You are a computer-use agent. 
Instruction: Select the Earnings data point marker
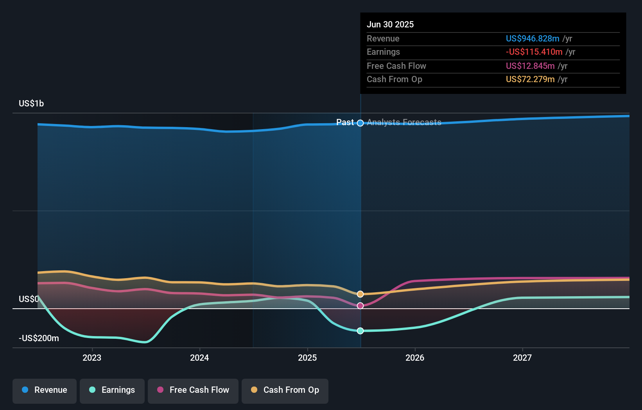click(x=360, y=331)
